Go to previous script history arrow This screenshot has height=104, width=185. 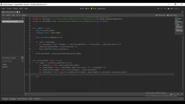click(x=180, y=15)
